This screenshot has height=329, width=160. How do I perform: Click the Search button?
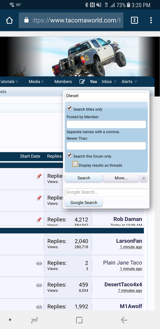click(x=84, y=178)
